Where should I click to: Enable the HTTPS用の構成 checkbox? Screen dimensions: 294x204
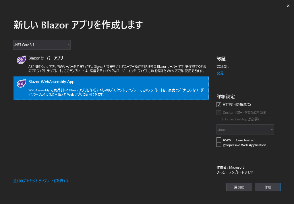click(x=218, y=104)
